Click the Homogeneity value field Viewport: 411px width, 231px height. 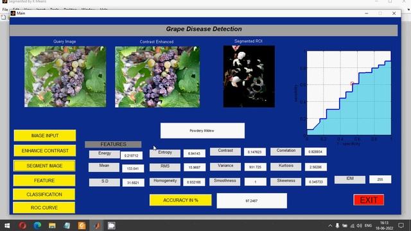(194, 182)
